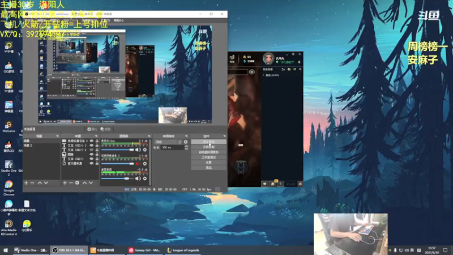Viewport: 453px width, 255px height.
Task: Show the hidden 文本 (GDI+) 2 source
Action: click(x=92, y=150)
